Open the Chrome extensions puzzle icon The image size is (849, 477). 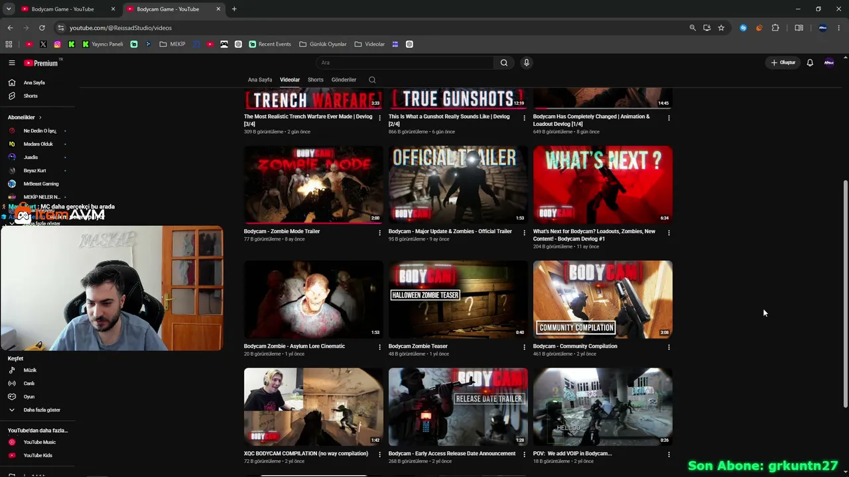click(x=775, y=28)
